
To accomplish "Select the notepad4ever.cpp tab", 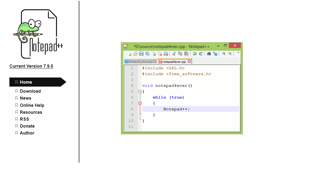I will click(x=174, y=62).
